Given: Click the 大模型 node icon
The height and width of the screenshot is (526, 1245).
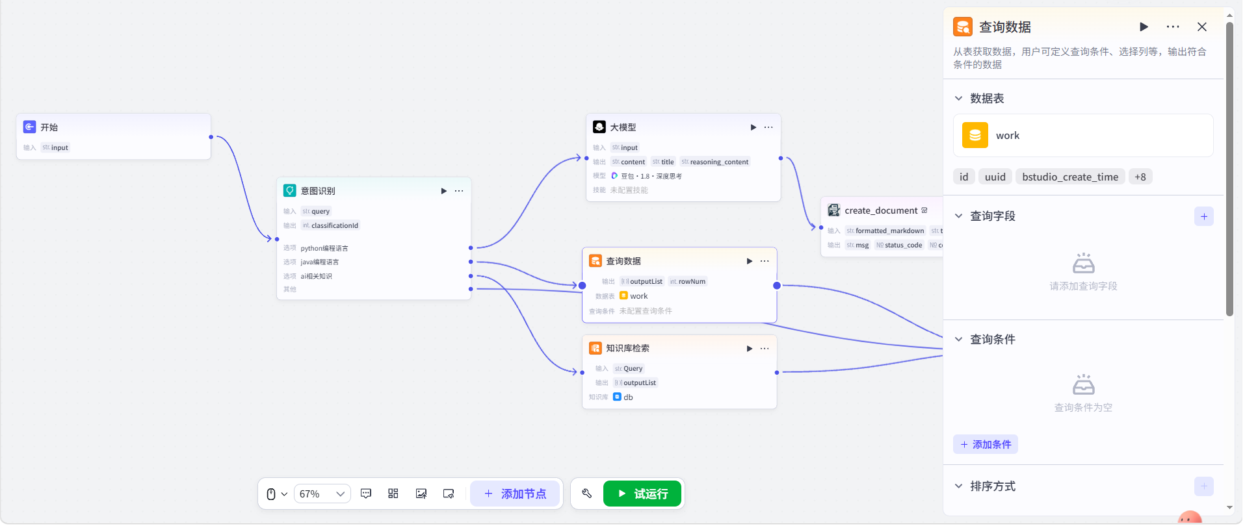Looking at the screenshot, I should click(x=599, y=127).
